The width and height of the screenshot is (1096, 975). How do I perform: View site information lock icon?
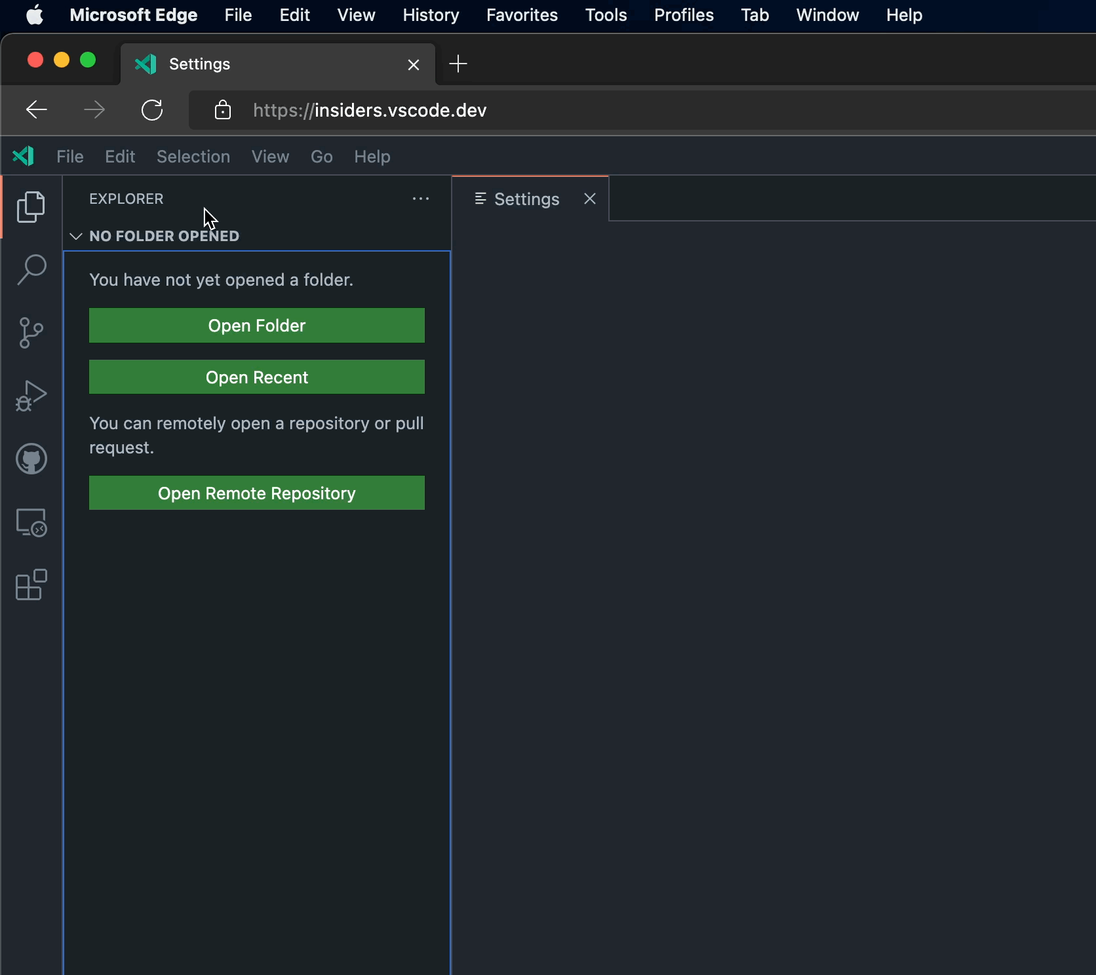223,109
